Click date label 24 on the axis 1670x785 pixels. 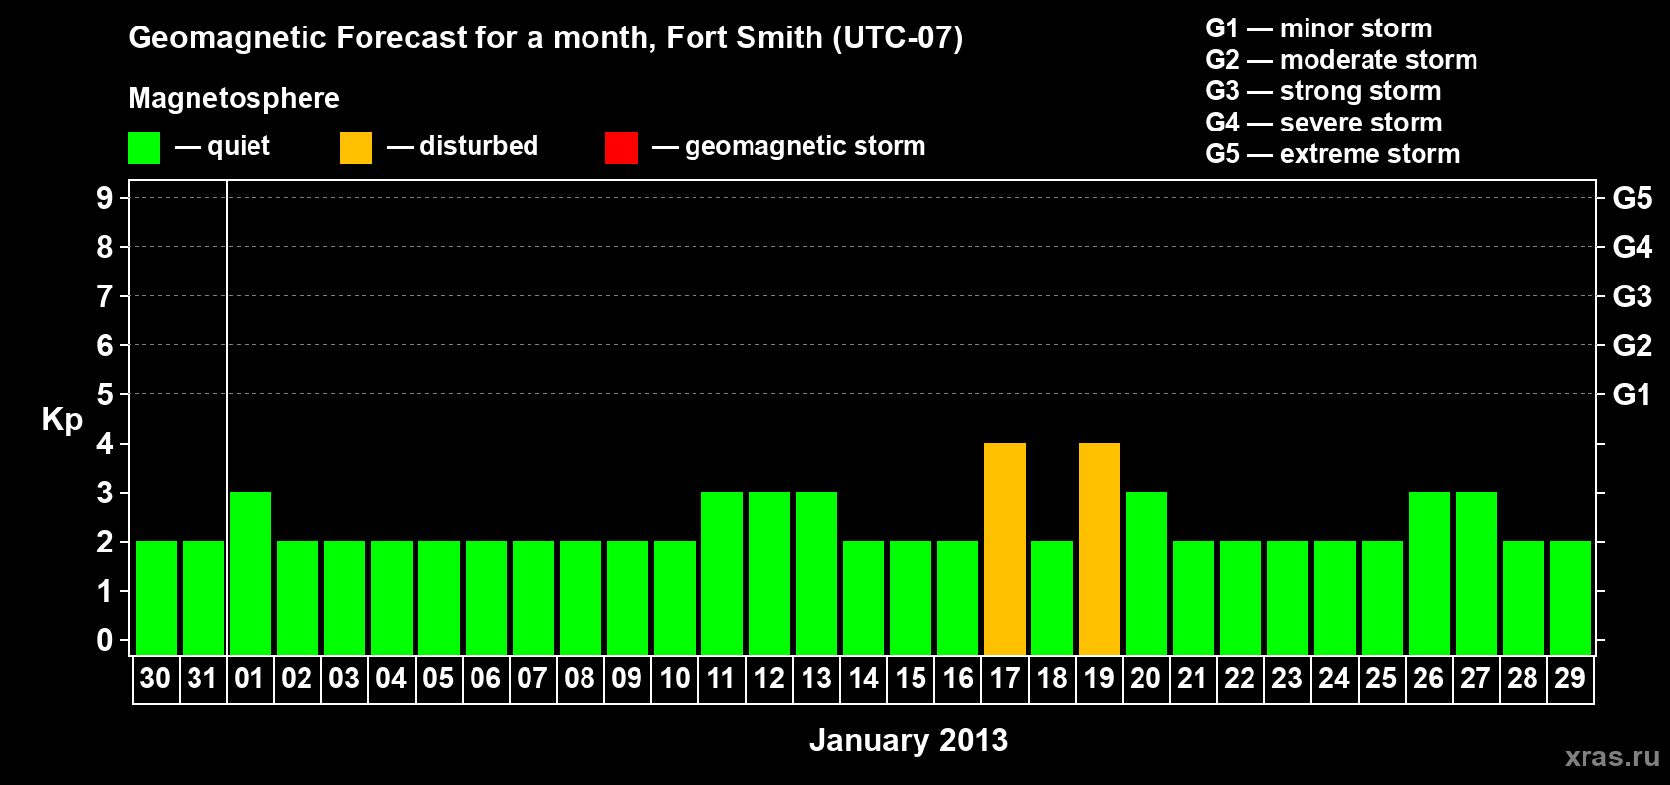[x=1334, y=678]
